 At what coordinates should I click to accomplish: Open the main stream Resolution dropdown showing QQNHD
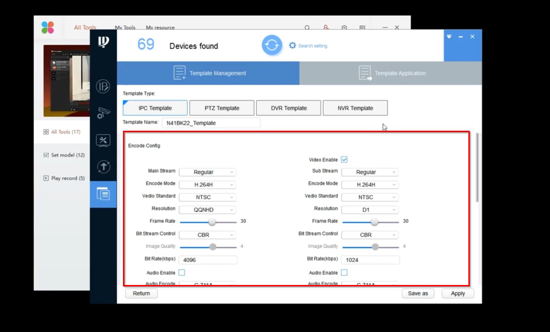click(x=207, y=210)
